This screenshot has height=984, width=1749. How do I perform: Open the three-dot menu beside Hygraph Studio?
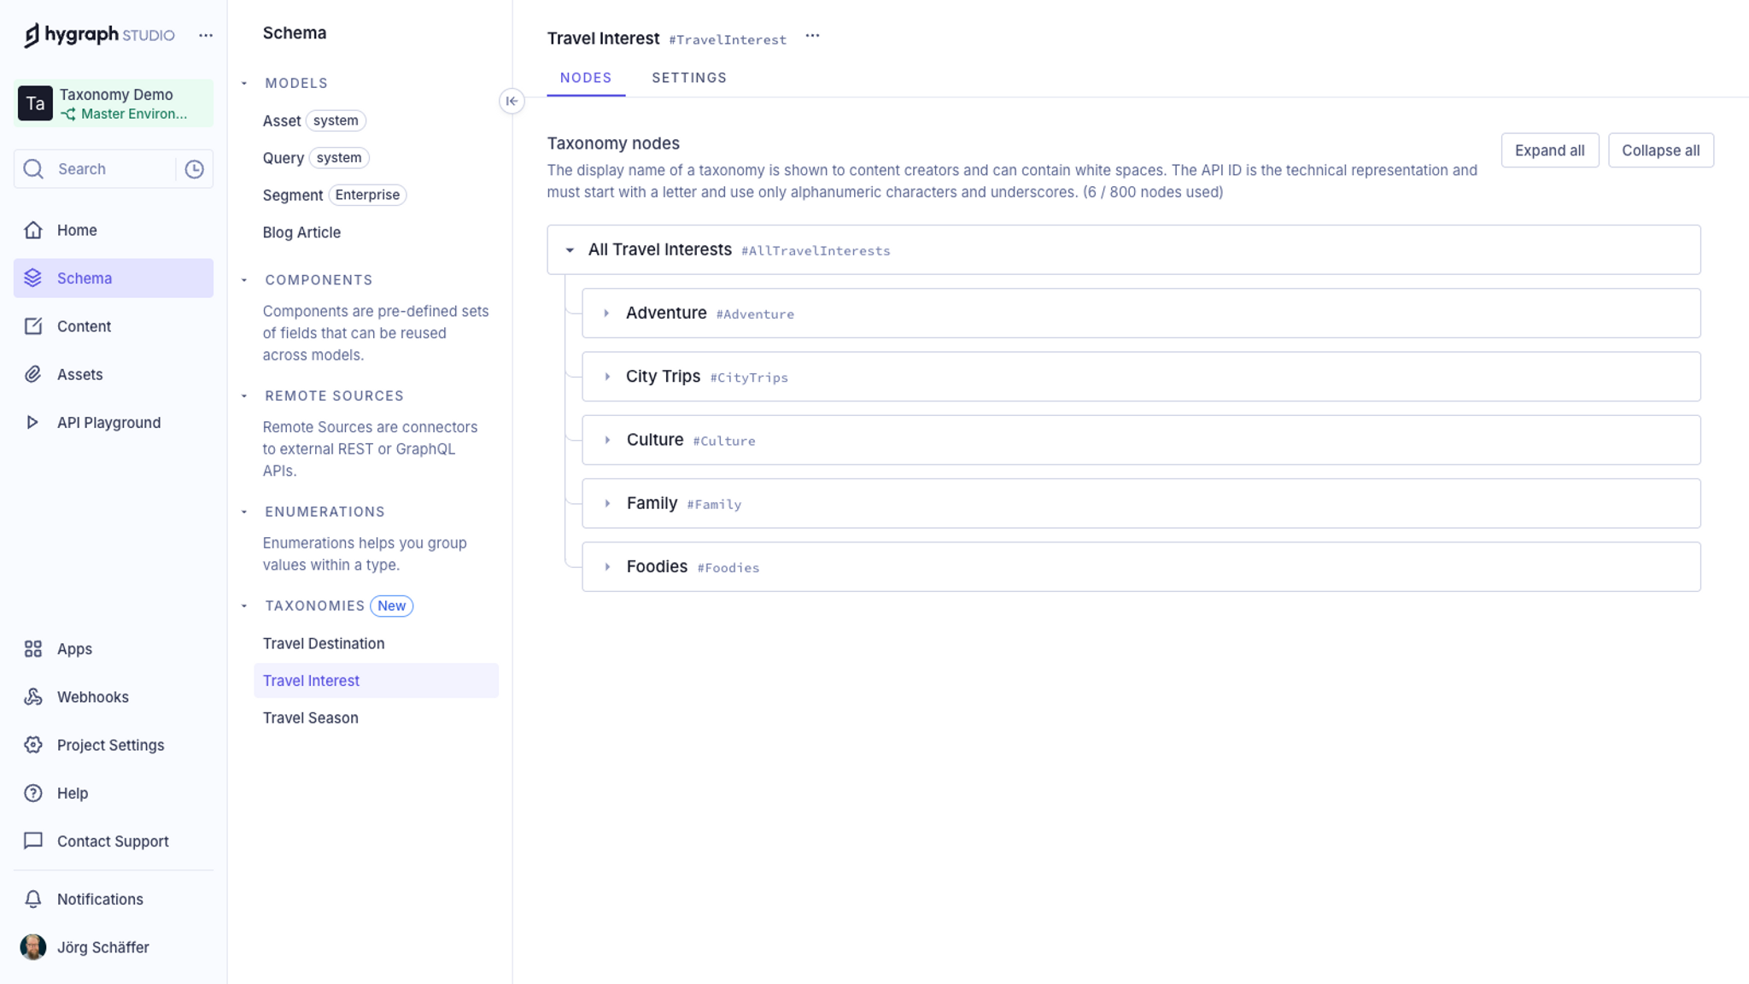[x=206, y=35]
